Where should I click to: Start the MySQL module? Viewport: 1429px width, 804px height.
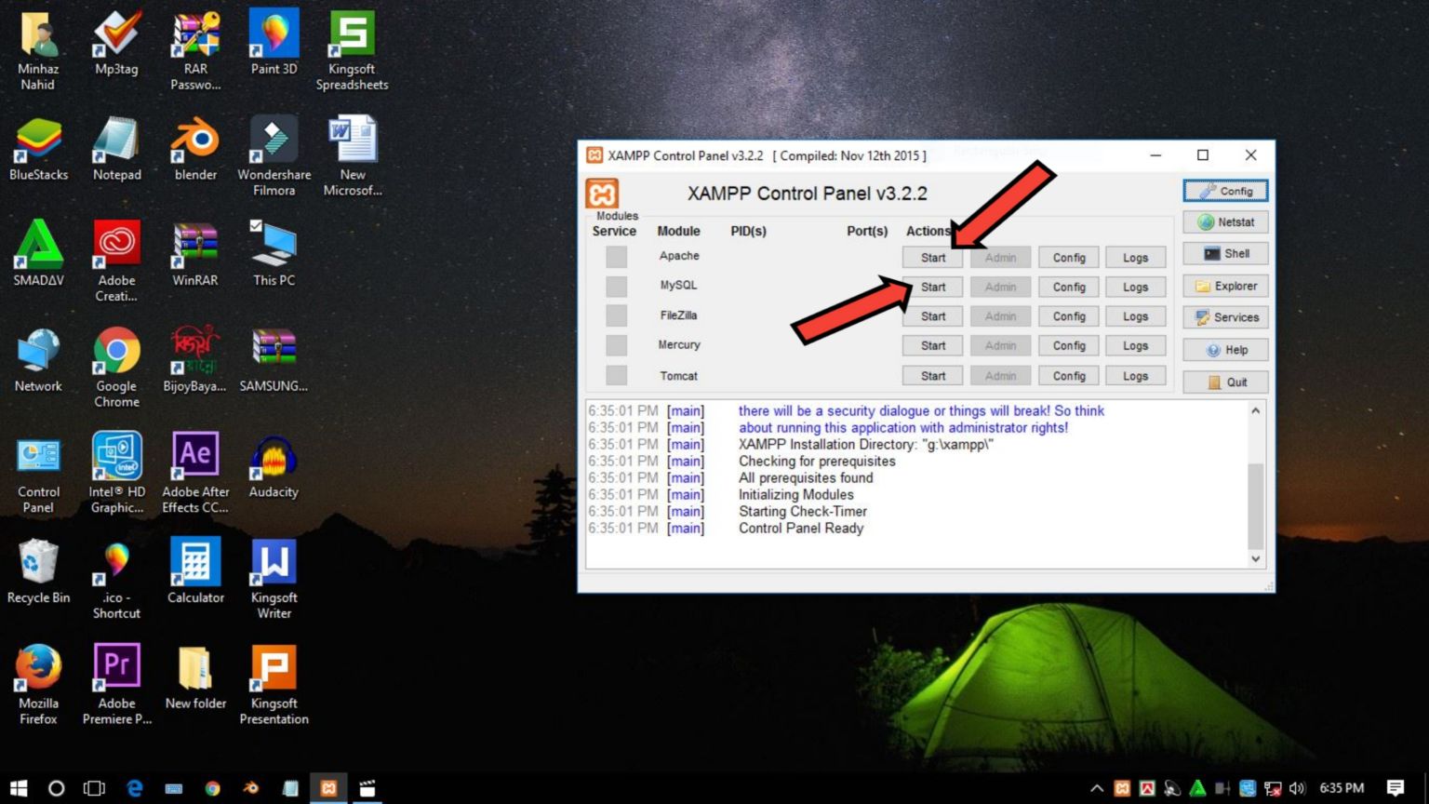pos(932,288)
